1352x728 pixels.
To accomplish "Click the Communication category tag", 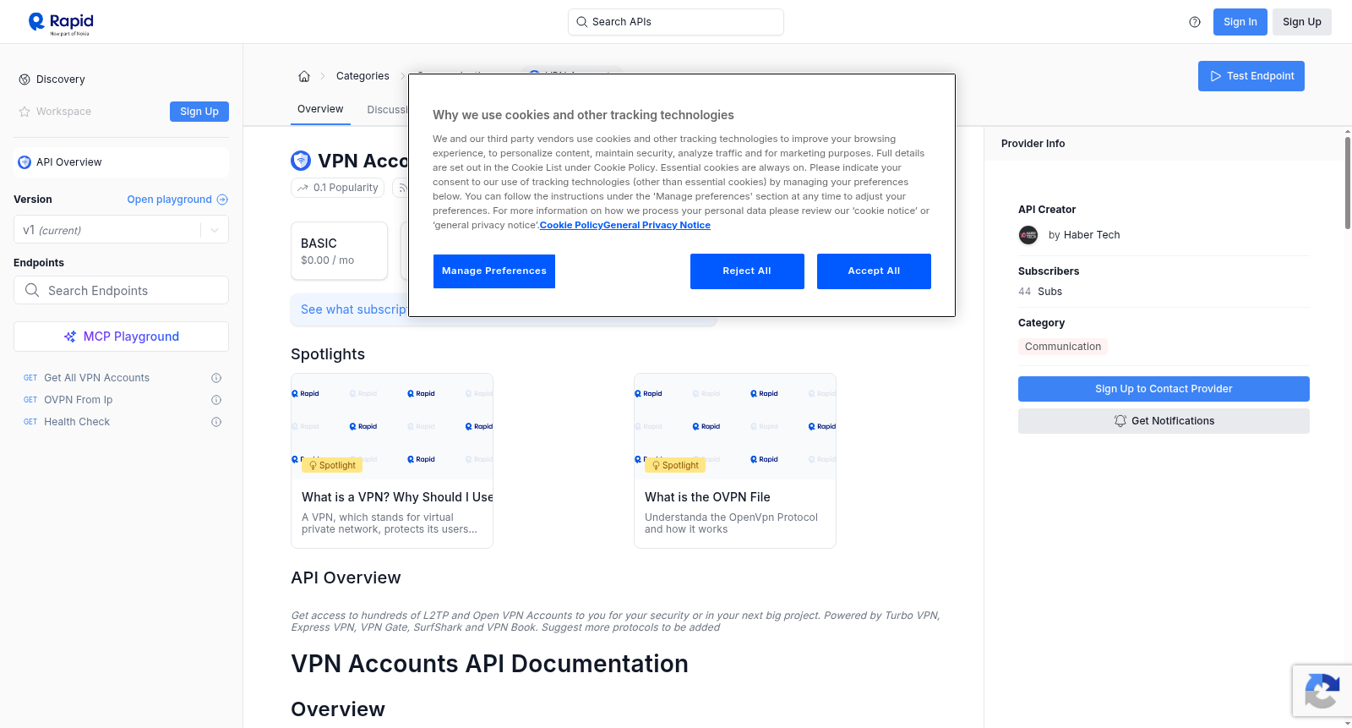I will (x=1063, y=347).
